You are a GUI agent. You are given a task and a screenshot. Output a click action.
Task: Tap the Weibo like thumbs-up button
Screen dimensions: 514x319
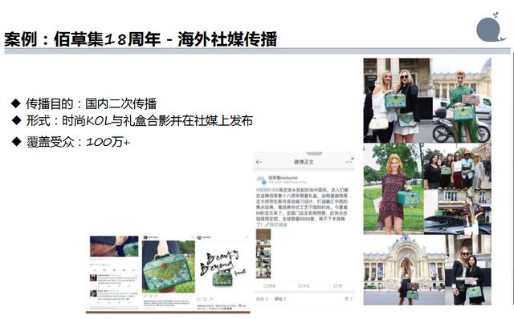[x=337, y=286]
